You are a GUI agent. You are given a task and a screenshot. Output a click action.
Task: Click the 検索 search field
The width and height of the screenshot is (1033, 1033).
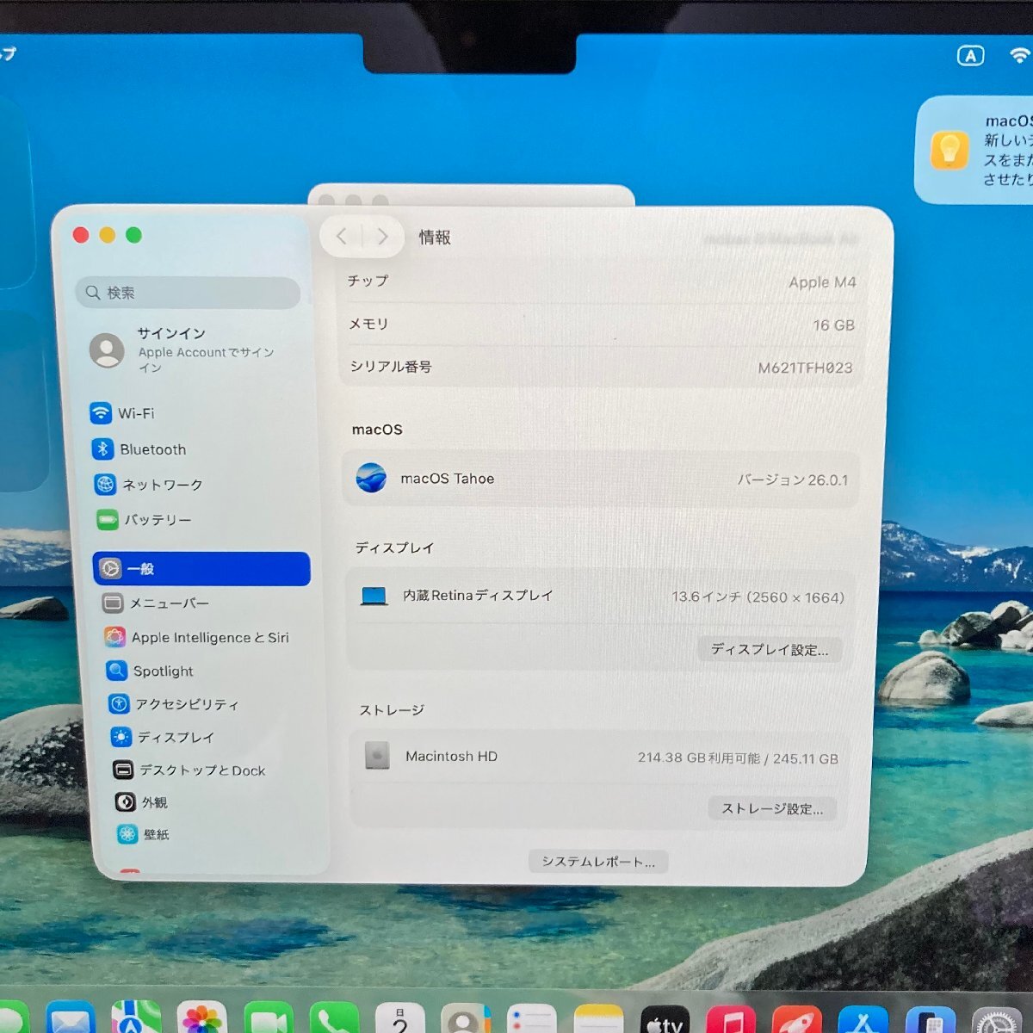coord(188,293)
